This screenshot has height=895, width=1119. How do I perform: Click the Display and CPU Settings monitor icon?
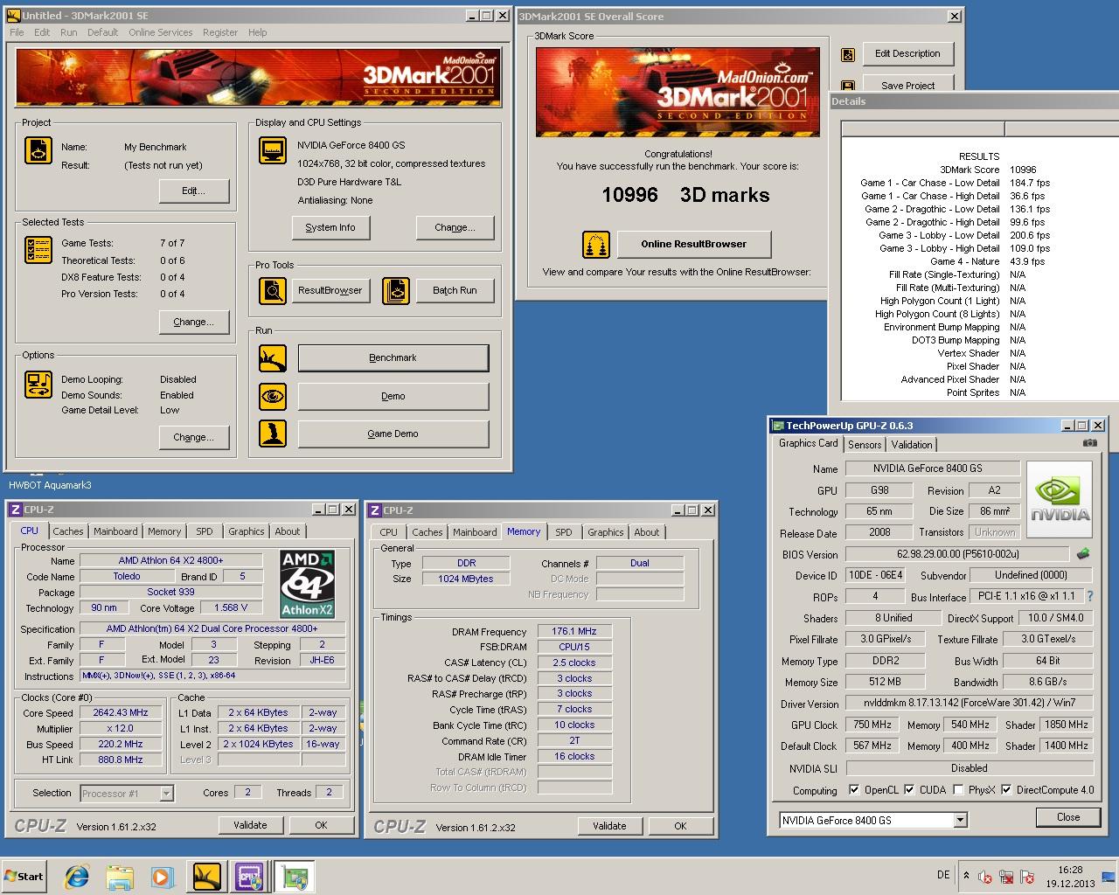click(273, 150)
